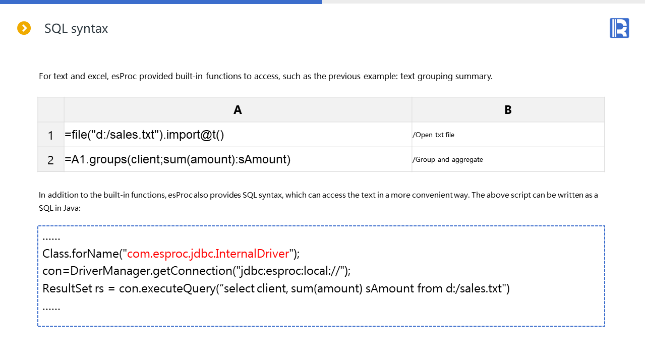Click the blue progress bar at top
The height and width of the screenshot is (363, 645).
(x=161, y=2)
